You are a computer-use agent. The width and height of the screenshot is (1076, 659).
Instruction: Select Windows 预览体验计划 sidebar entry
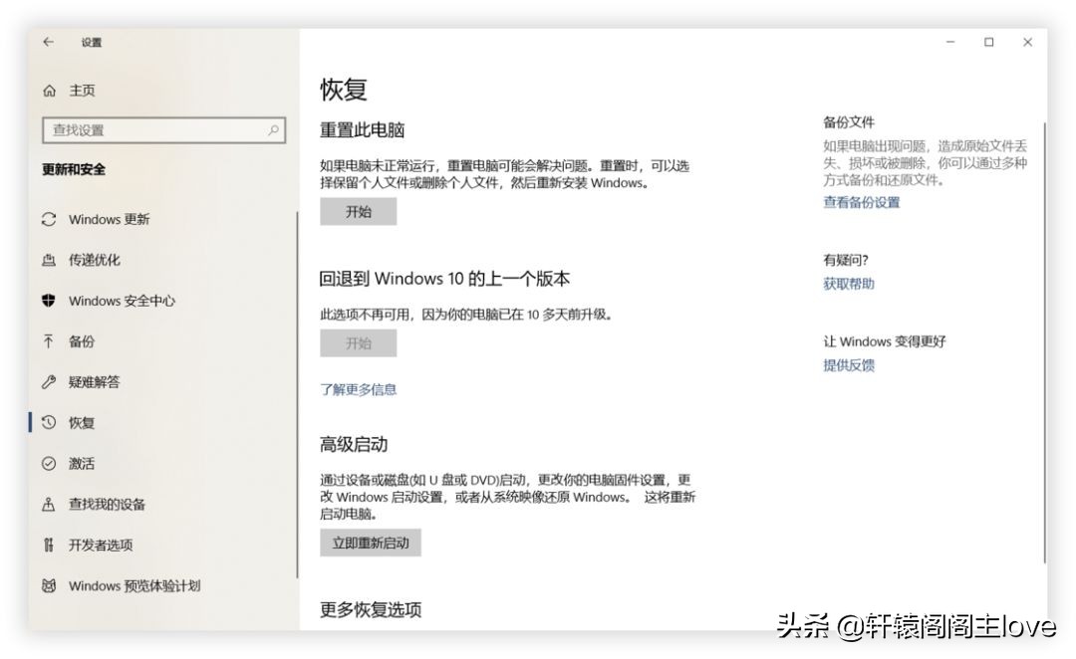point(134,585)
